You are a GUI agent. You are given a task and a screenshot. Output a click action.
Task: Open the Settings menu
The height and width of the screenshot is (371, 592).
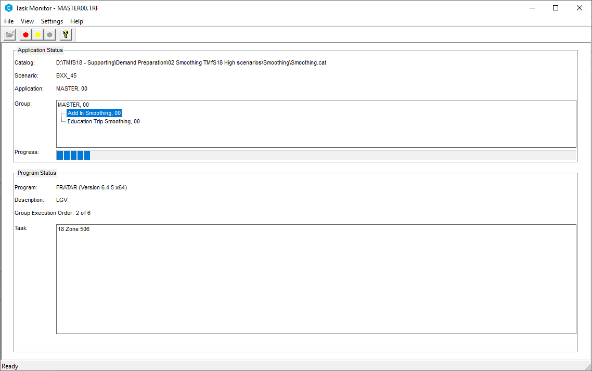point(52,21)
